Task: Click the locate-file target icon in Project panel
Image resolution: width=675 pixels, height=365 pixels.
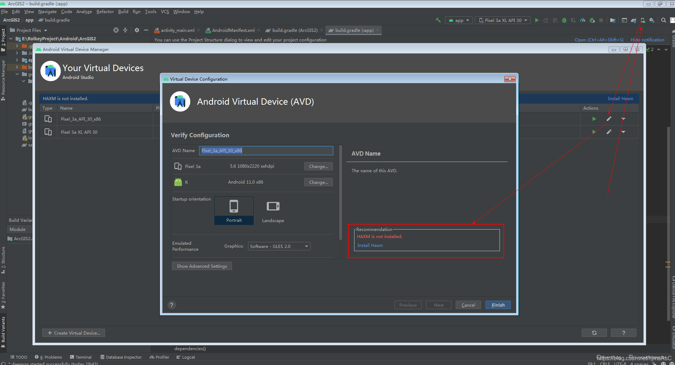Action: 116,30
